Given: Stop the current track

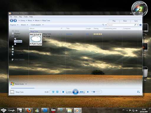Looking at the screenshot, I should (63, 92).
